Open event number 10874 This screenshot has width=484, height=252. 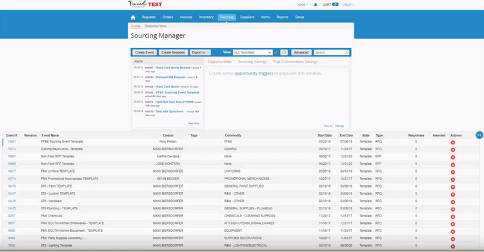pyautogui.click(x=12, y=149)
